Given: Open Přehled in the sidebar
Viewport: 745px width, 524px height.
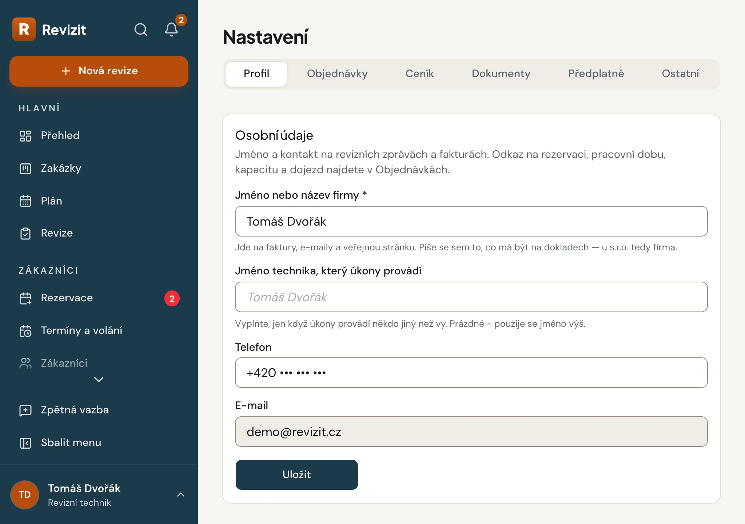Looking at the screenshot, I should [99, 136].
